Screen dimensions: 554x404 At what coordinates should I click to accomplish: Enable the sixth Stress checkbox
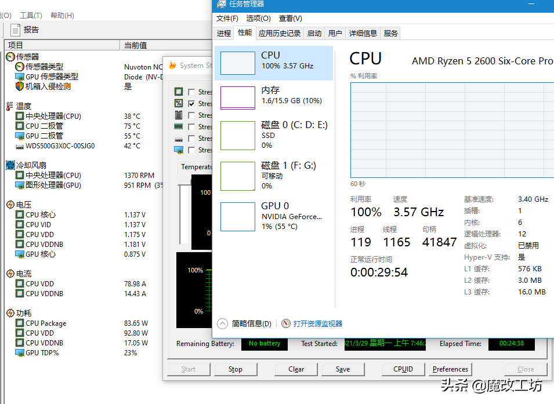(191, 150)
